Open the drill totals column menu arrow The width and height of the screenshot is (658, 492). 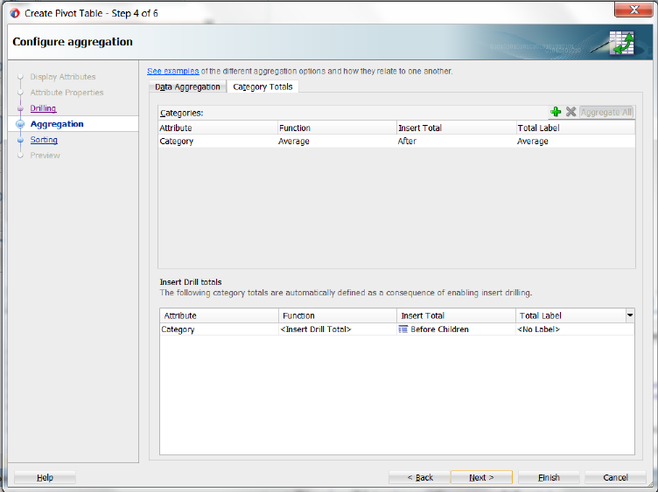pos(630,315)
